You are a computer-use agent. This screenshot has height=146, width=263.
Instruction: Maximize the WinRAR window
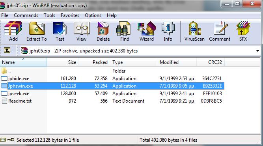[237, 4]
